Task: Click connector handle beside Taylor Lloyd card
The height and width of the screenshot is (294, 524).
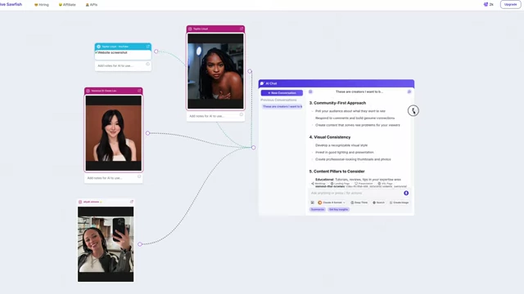Action: tap(250, 71)
